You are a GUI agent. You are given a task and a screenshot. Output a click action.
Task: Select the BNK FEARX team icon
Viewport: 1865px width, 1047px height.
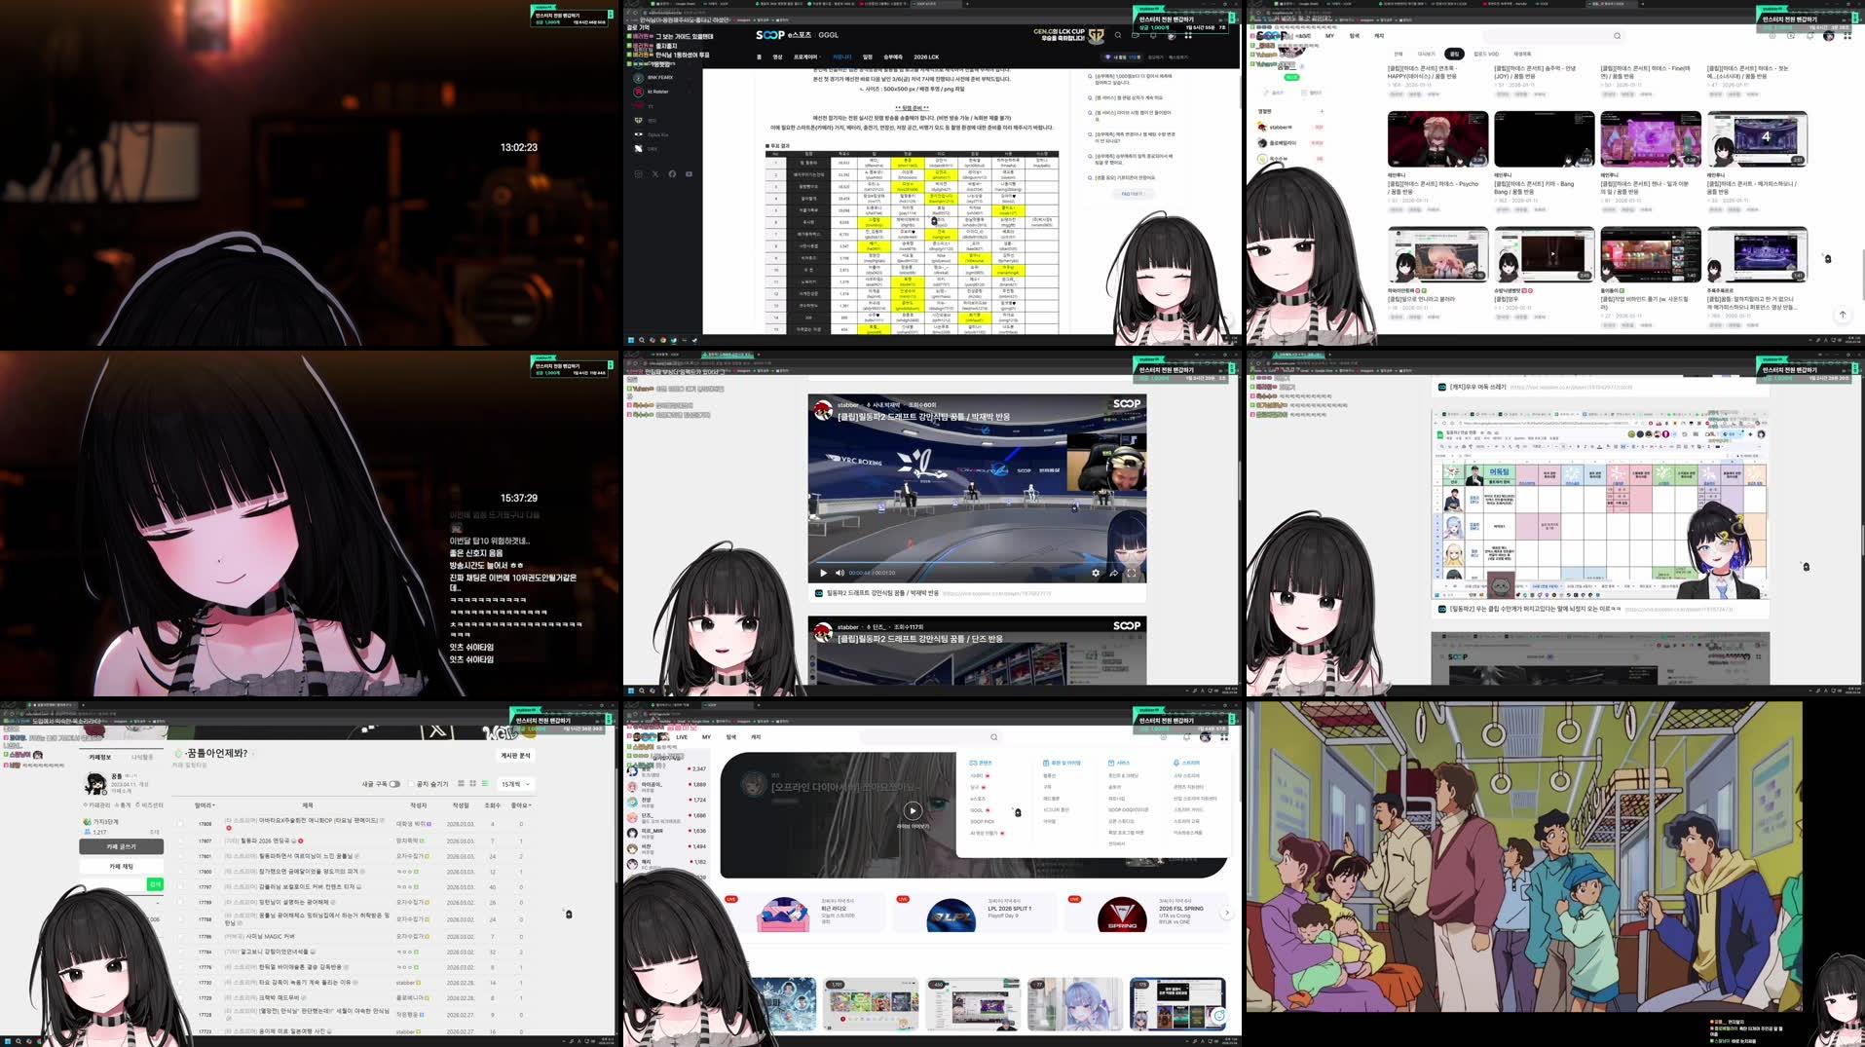tap(638, 77)
